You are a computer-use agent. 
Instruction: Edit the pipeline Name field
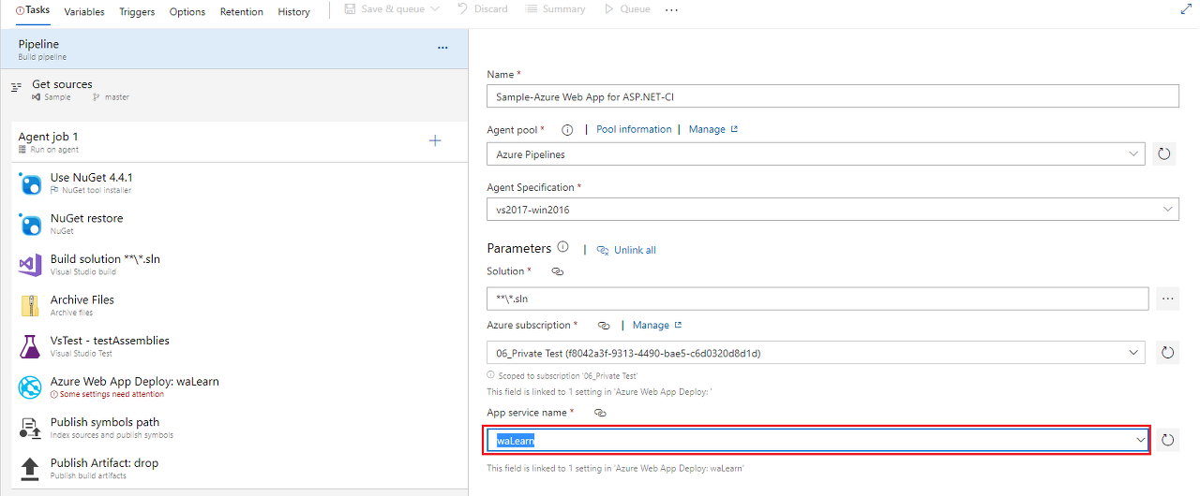point(833,96)
